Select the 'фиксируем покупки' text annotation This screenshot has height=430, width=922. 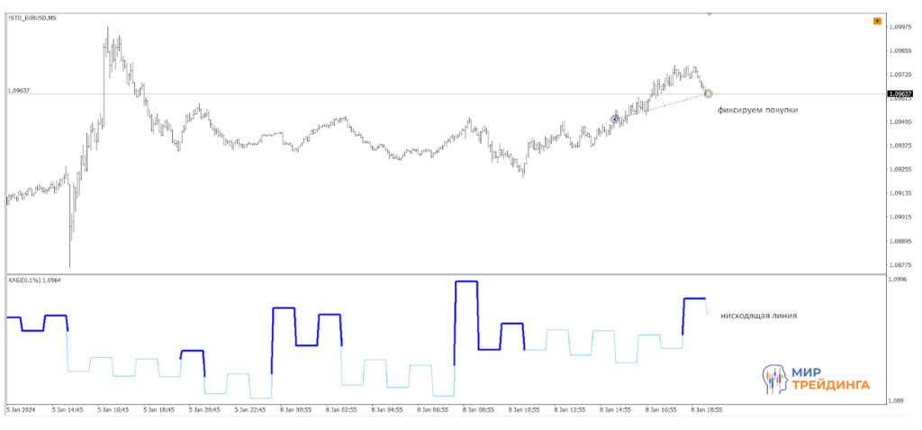point(756,110)
